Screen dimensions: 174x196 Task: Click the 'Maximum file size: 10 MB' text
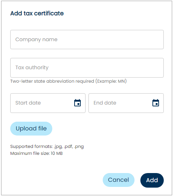(37, 153)
